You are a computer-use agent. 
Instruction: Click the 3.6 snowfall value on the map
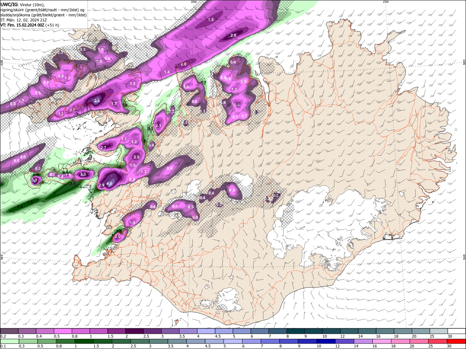[x=97, y=101]
